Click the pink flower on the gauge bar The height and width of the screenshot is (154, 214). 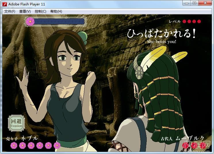[x=30, y=21]
